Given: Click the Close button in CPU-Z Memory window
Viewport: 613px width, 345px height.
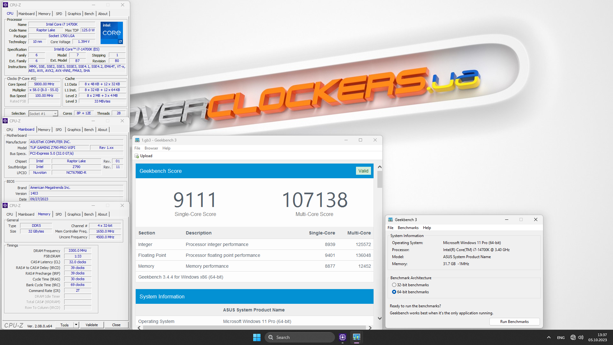Looking at the screenshot, I should pos(116,325).
